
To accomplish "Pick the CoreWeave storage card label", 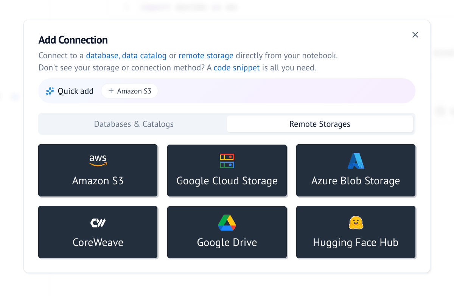I will pyautogui.click(x=98, y=242).
